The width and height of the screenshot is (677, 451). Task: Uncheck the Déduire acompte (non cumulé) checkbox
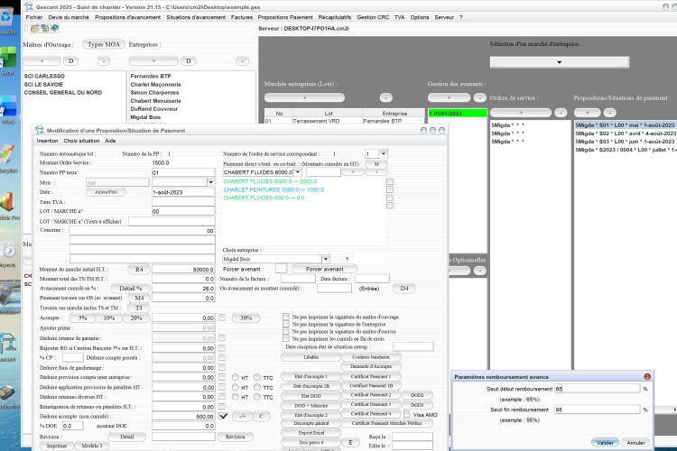(223, 416)
